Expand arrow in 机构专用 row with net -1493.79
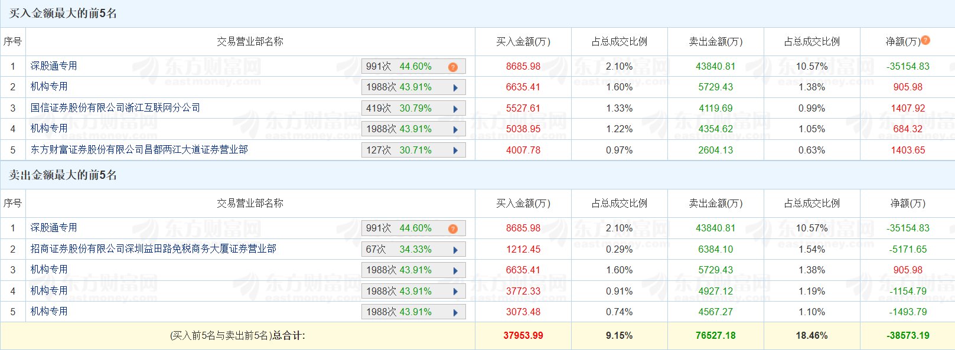Image resolution: width=955 pixels, height=350 pixels. tap(455, 312)
